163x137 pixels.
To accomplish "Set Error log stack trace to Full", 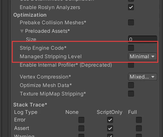I will 139,120.
